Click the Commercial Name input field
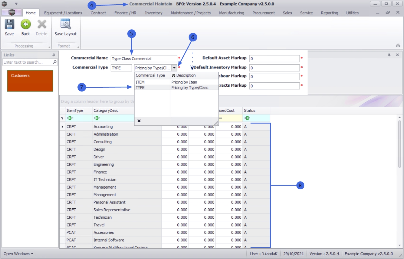Viewport: 404px width, 259px height. coord(144,58)
